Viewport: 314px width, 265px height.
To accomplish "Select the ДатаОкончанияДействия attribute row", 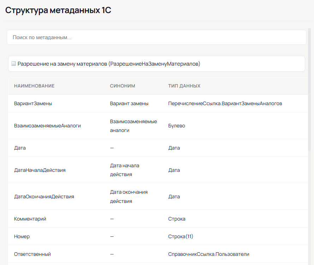I will [x=44, y=197].
